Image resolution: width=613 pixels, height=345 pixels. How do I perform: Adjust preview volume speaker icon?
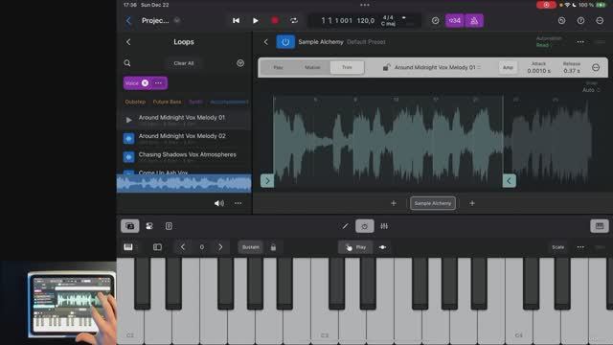click(x=219, y=203)
